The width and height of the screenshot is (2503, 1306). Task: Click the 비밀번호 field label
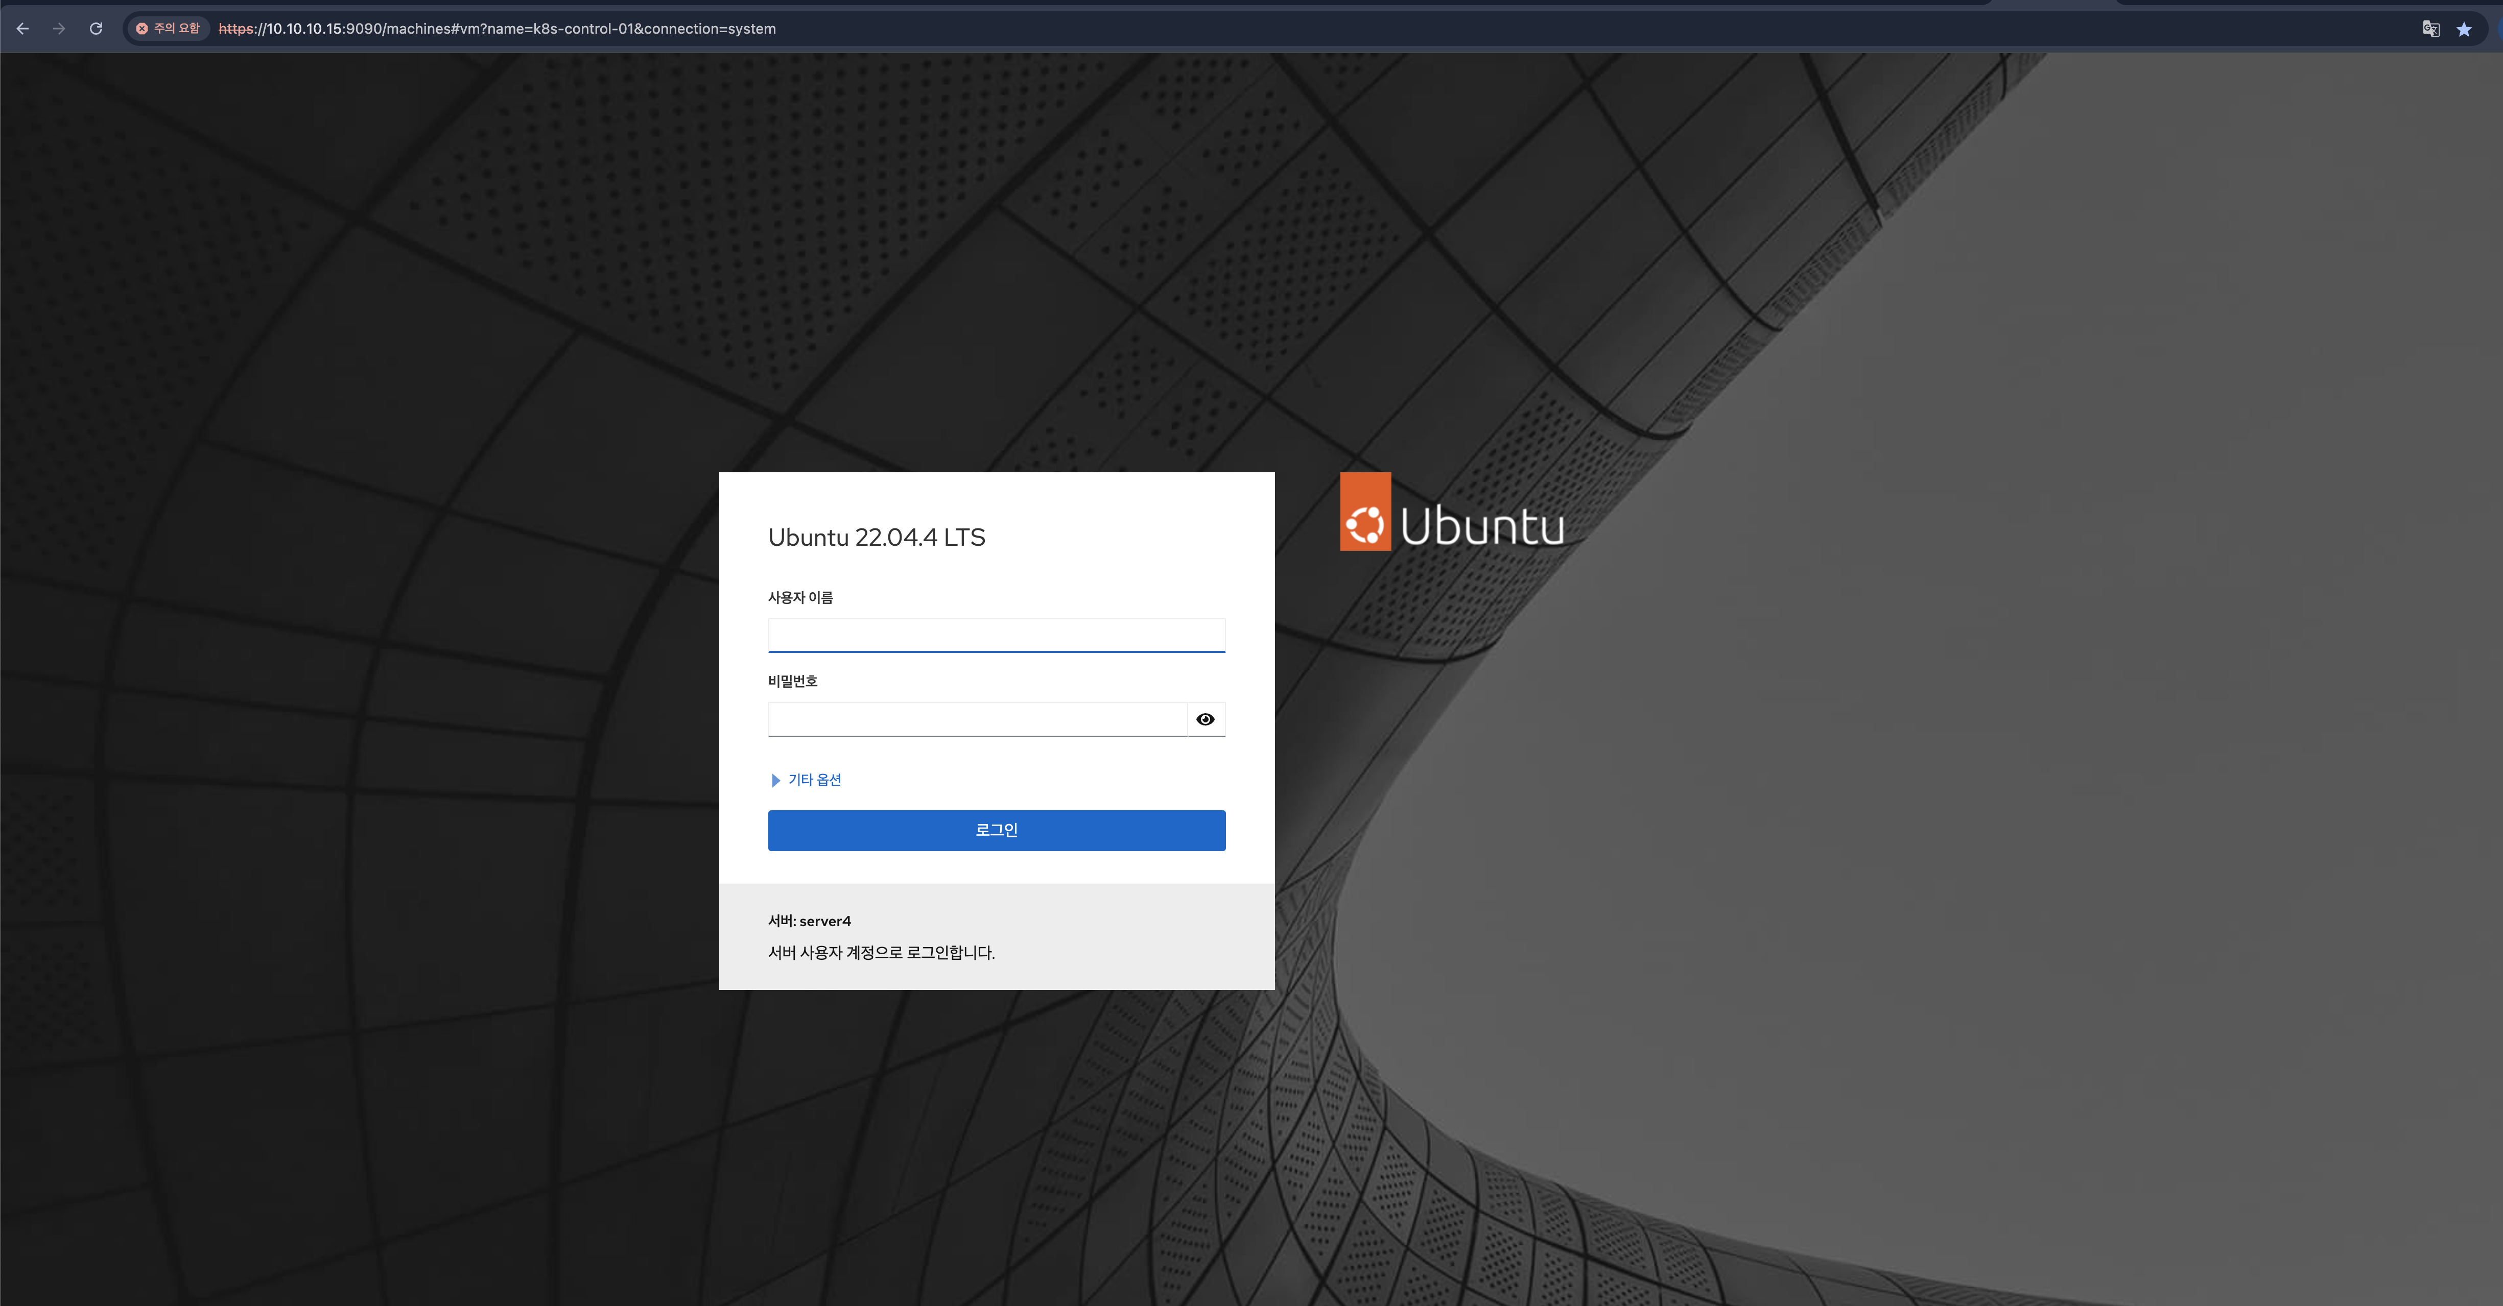coord(792,681)
